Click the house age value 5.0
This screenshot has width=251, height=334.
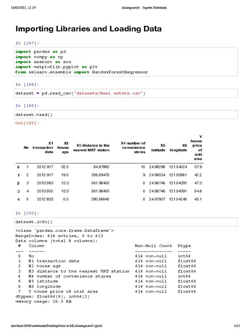(x=66, y=199)
